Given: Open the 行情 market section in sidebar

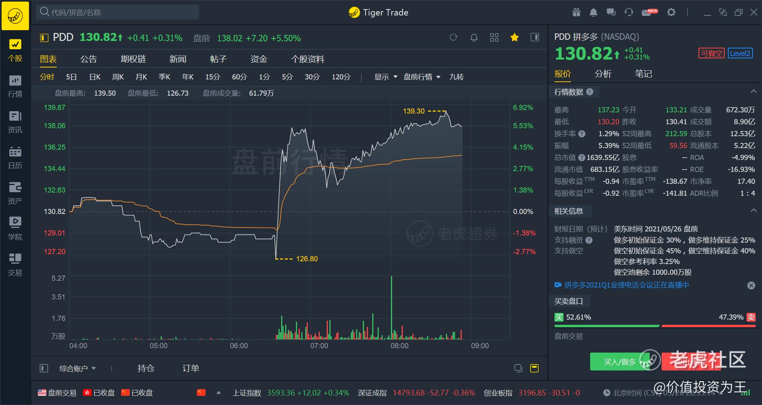Looking at the screenshot, I should 15,87.
